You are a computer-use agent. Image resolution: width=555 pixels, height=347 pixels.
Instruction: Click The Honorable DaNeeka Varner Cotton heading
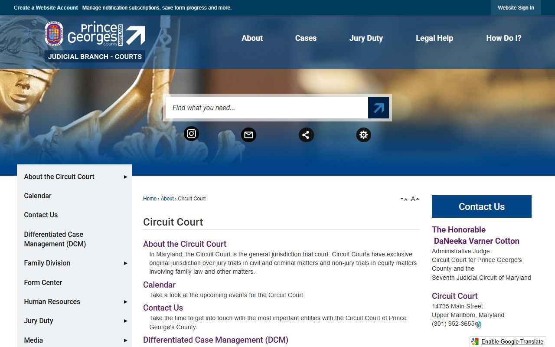[x=476, y=236]
